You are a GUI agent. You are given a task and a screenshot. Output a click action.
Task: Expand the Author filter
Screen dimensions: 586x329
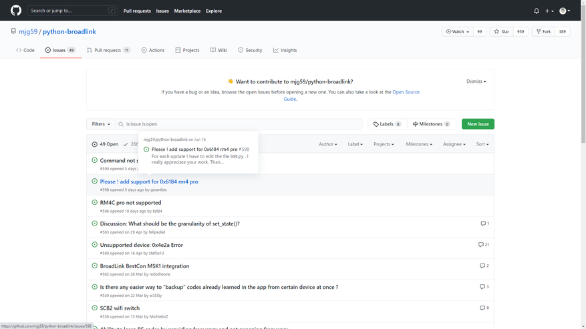coord(328,144)
